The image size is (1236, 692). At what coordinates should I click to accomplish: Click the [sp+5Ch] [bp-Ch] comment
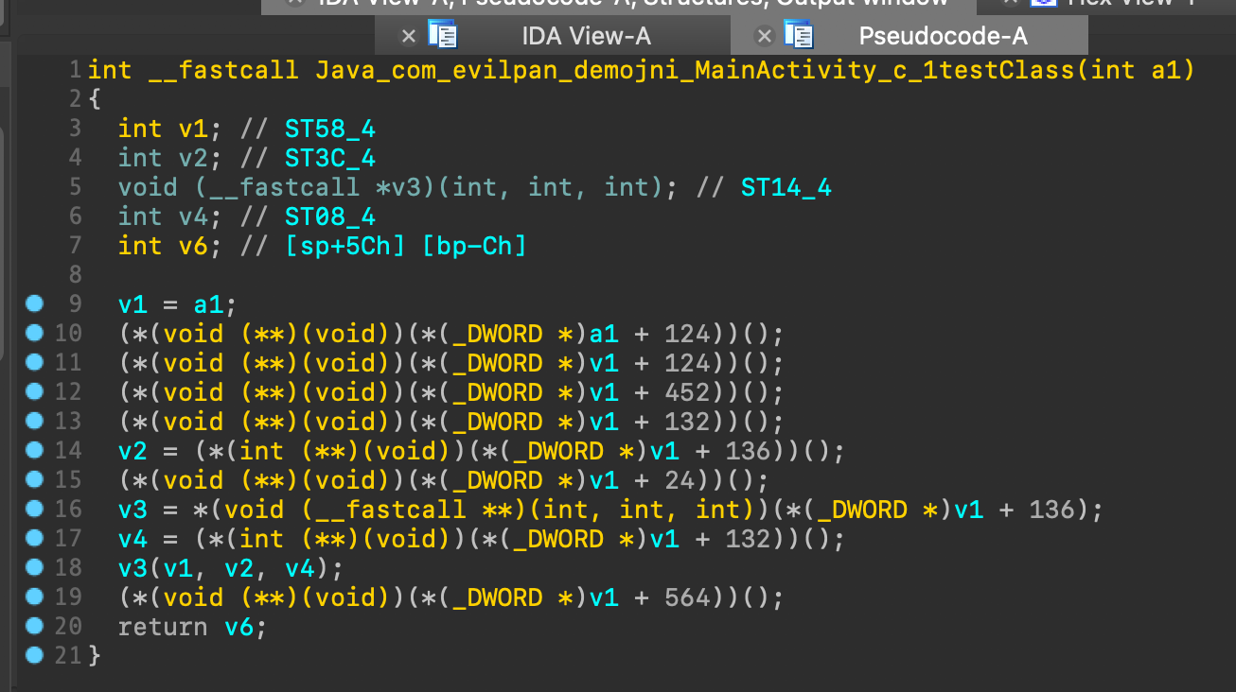[x=406, y=246]
